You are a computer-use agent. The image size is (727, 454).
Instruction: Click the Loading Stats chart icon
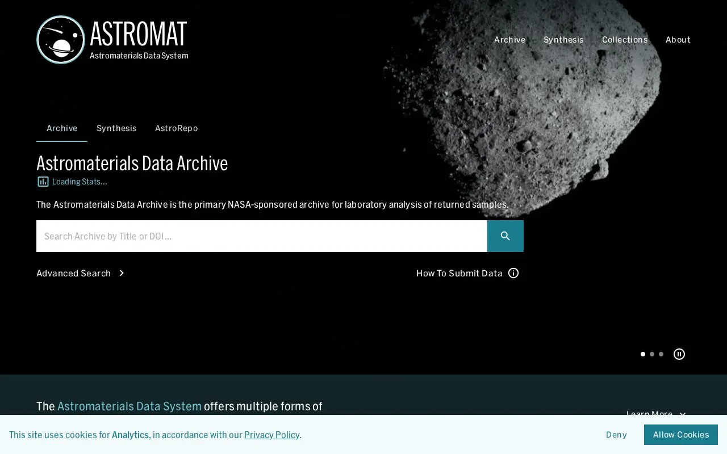[43, 182]
